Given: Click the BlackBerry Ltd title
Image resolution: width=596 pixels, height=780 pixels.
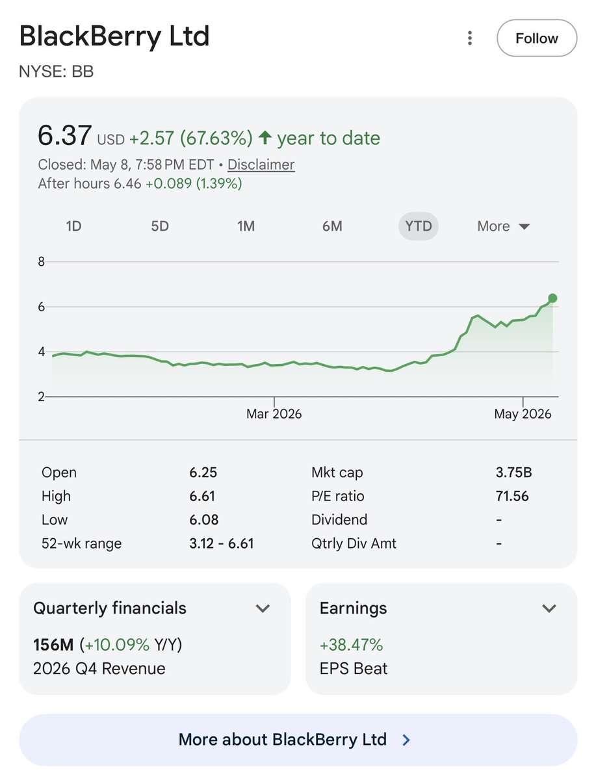Looking at the screenshot, I should coord(114,36).
